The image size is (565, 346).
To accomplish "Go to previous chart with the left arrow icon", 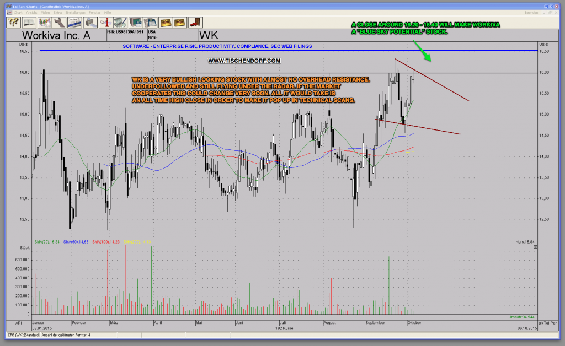I will click(167, 22).
